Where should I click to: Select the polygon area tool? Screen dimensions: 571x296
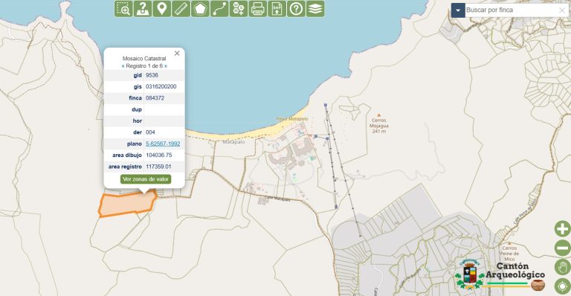[x=200, y=9]
